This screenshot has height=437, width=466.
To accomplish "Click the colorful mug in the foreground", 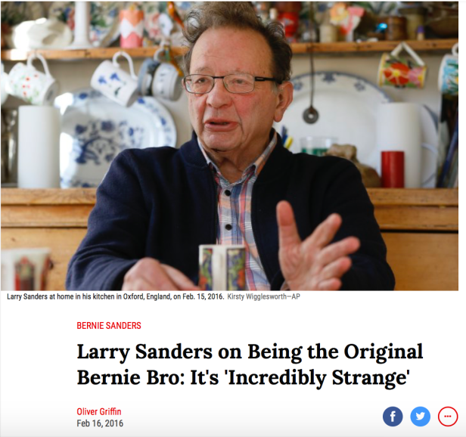I will coord(222,268).
